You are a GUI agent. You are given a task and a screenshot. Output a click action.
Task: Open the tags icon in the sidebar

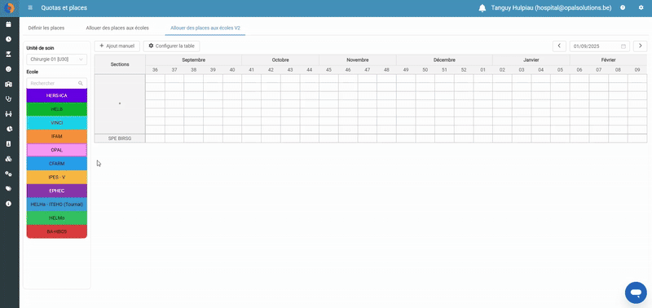click(x=8, y=189)
